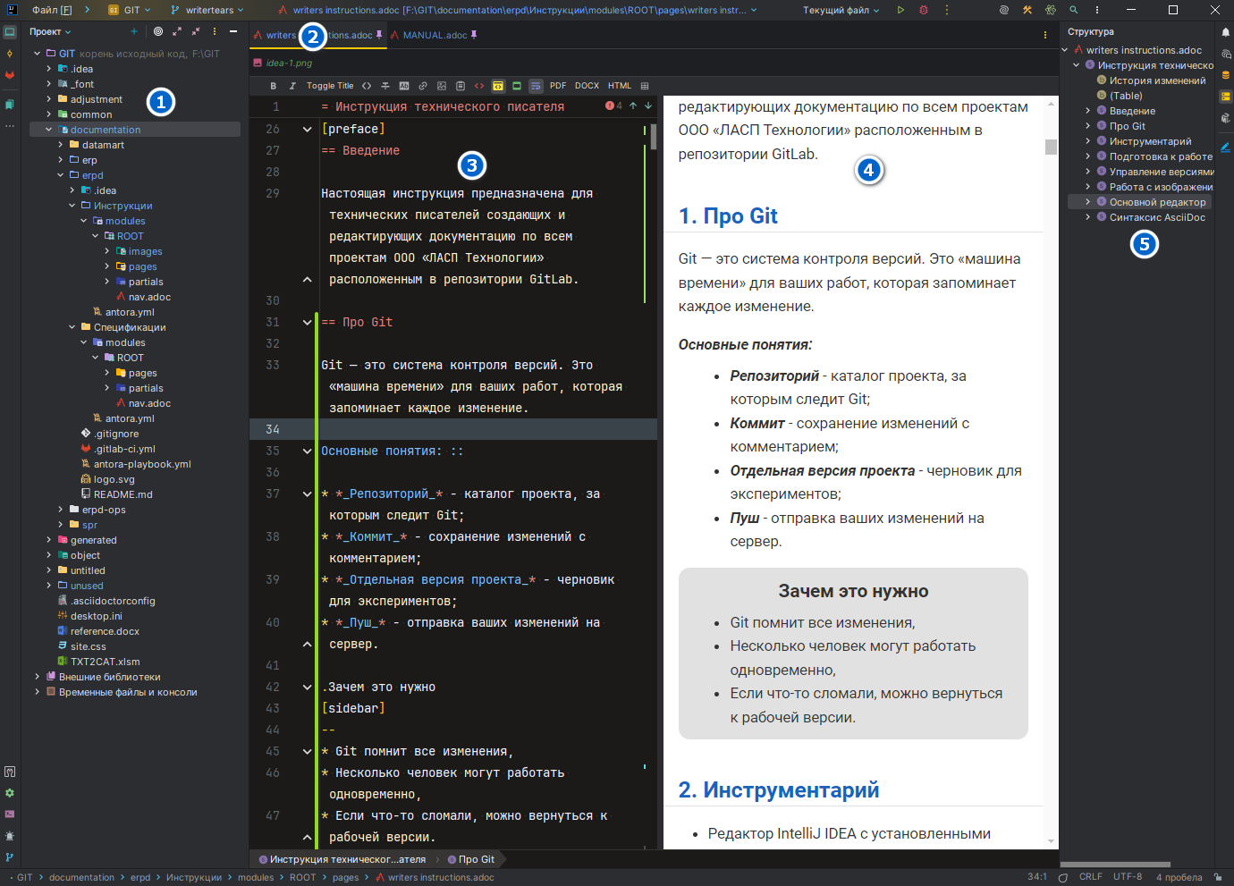This screenshot has height=886, width=1234.
Task: Click the Toggle Title button
Action: [x=330, y=86]
